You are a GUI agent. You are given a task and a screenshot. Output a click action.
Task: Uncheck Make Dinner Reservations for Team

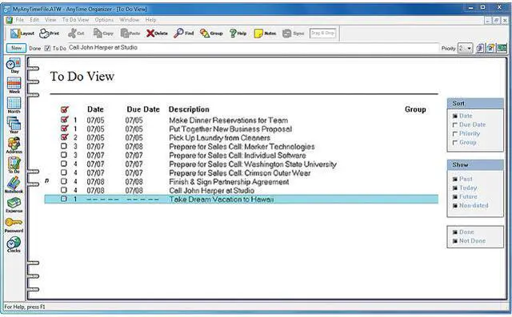[64, 120]
